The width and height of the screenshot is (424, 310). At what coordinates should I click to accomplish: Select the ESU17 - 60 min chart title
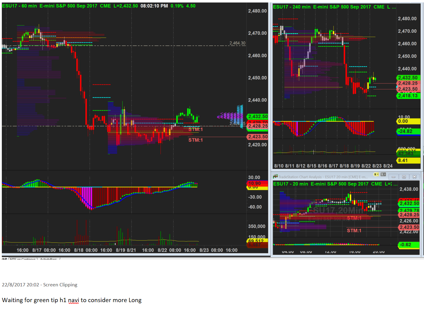point(19,6)
